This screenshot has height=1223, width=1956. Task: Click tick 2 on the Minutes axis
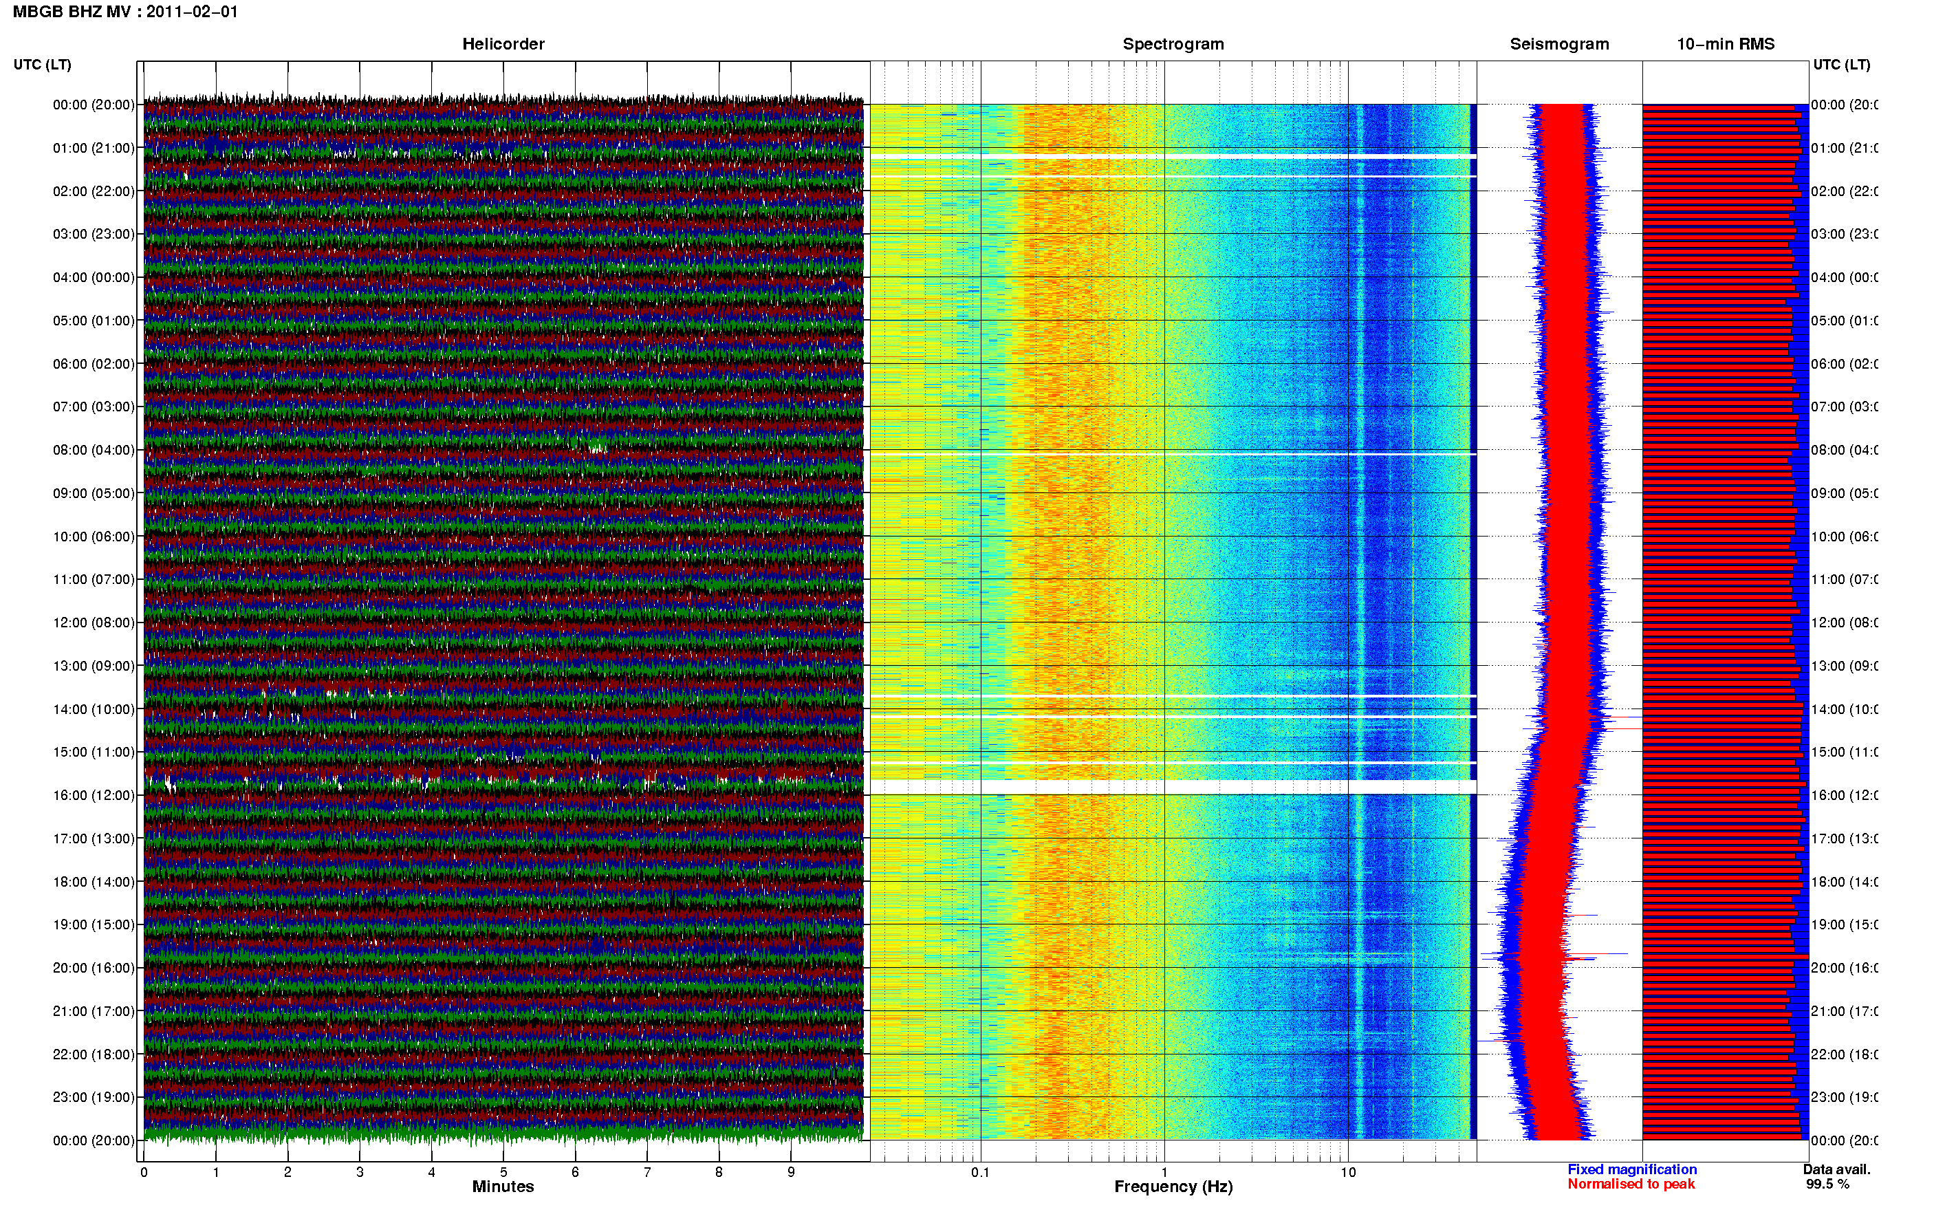pos(288,1172)
